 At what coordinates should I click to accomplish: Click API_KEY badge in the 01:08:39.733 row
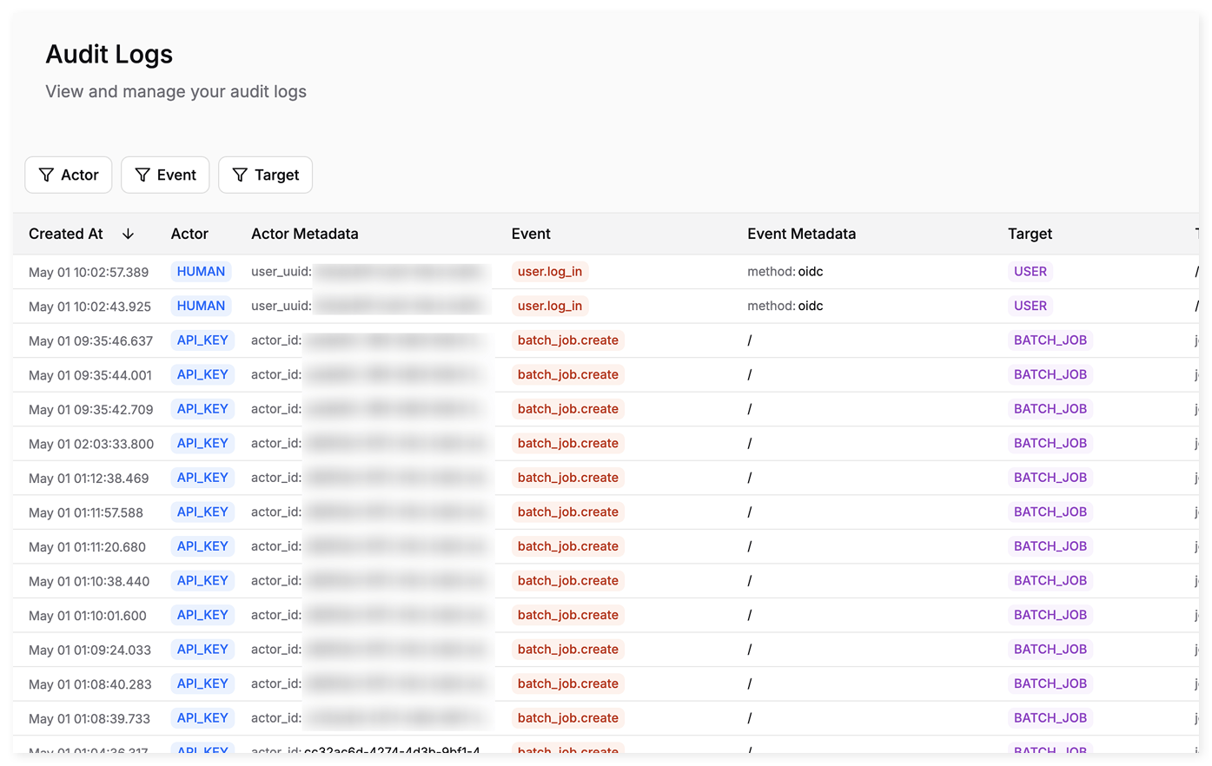click(x=202, y=717)
